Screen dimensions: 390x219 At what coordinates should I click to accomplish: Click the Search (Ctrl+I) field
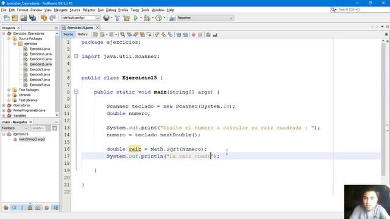pyautogui.click(x=359, y=10)
